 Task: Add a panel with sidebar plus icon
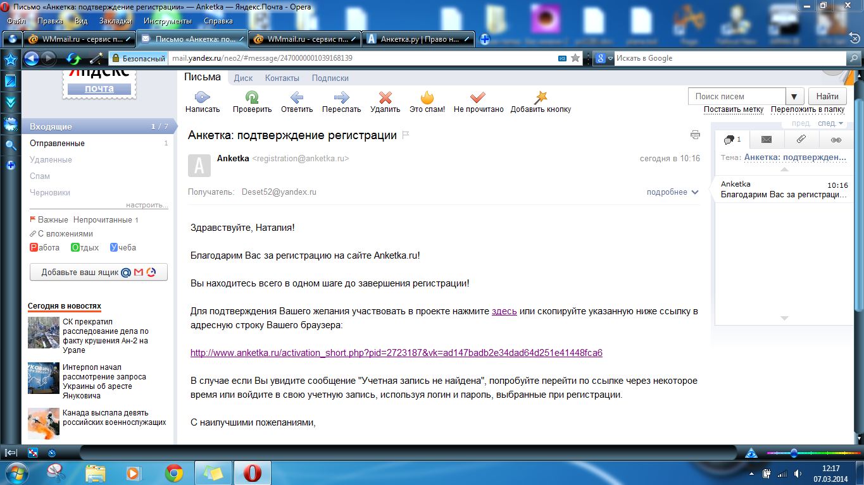coord(11,166)
